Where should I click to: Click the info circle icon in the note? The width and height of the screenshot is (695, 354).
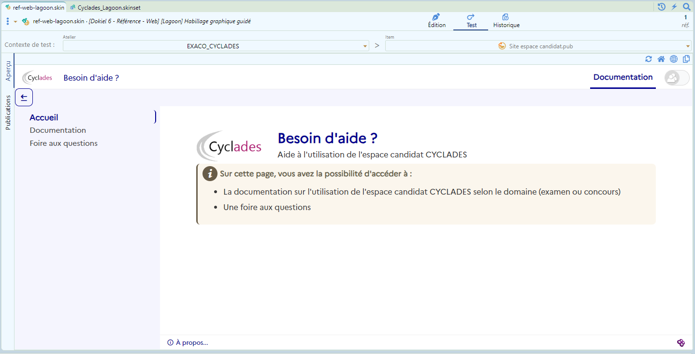[210, 174]
